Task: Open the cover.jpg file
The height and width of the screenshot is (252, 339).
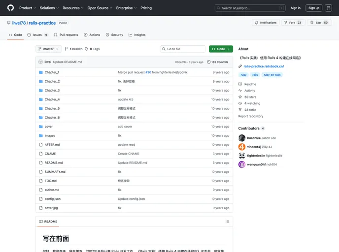Action: pos(51,208)
